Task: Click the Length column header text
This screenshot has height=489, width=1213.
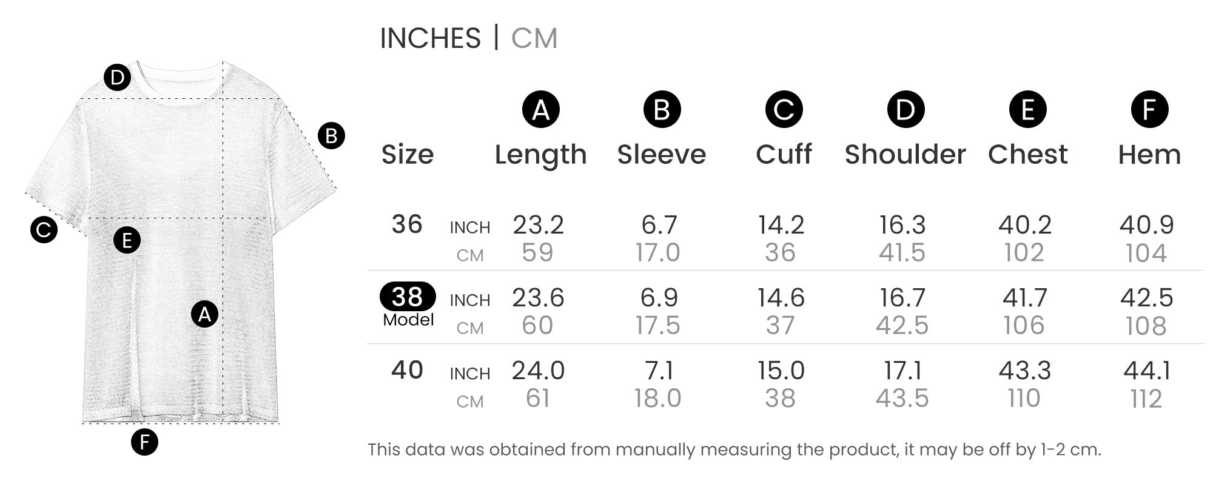Action: tap(540, 155)
